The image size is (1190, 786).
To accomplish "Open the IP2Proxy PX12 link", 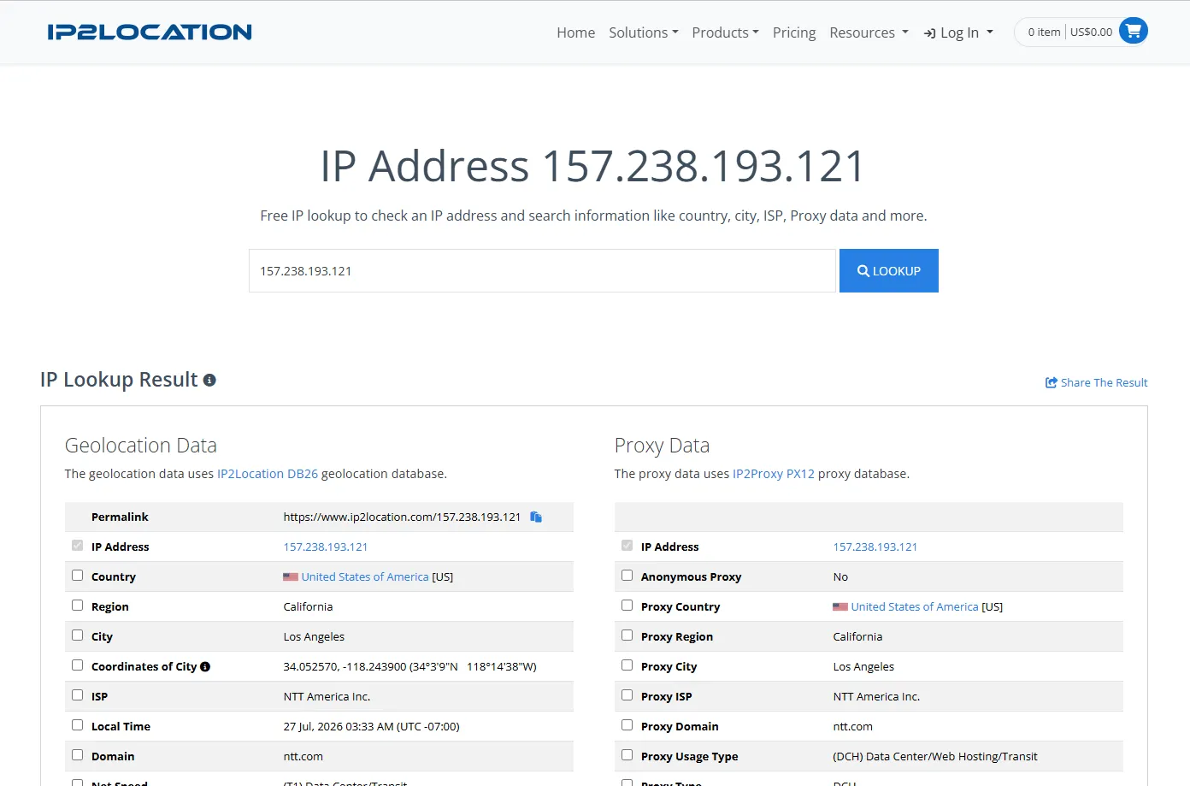I will pyautogui.click(x=774, y=474).
